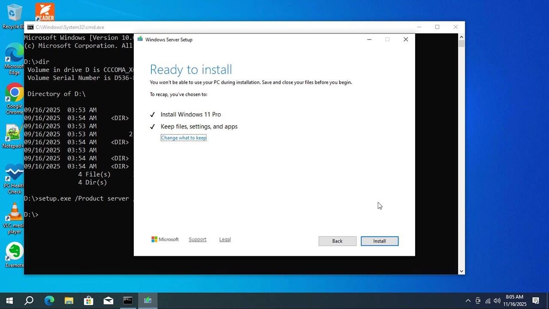Click the Back button
549x309 pixels.
[337, 241]
